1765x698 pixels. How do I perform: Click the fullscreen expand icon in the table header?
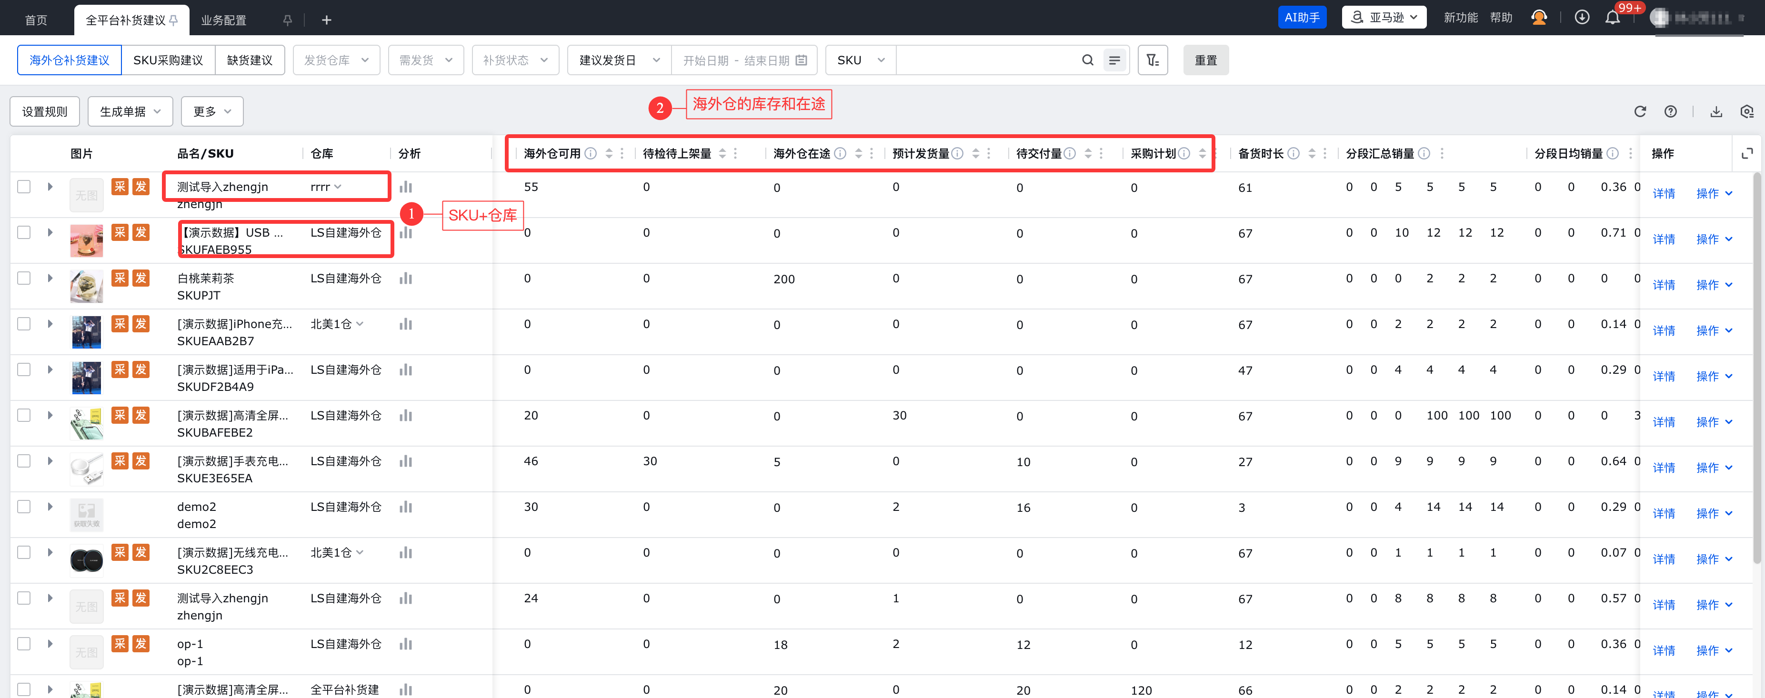[x=1746, y=153]
